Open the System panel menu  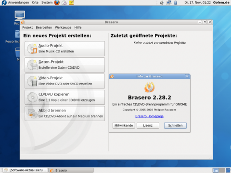pyautogui.click(x=47, y=2)
